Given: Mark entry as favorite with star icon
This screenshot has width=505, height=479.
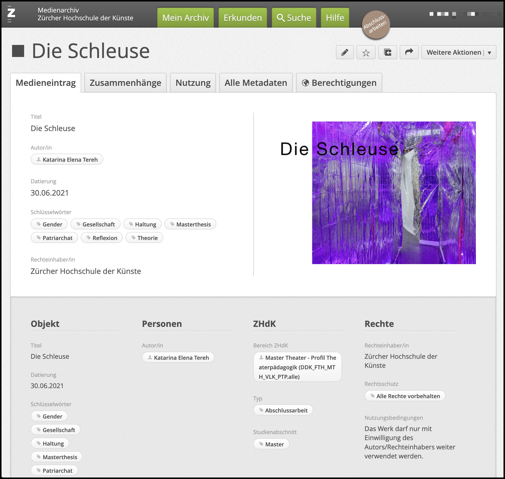Looking at the screenshot, I should pyautogui.click(x=366, y=52).
